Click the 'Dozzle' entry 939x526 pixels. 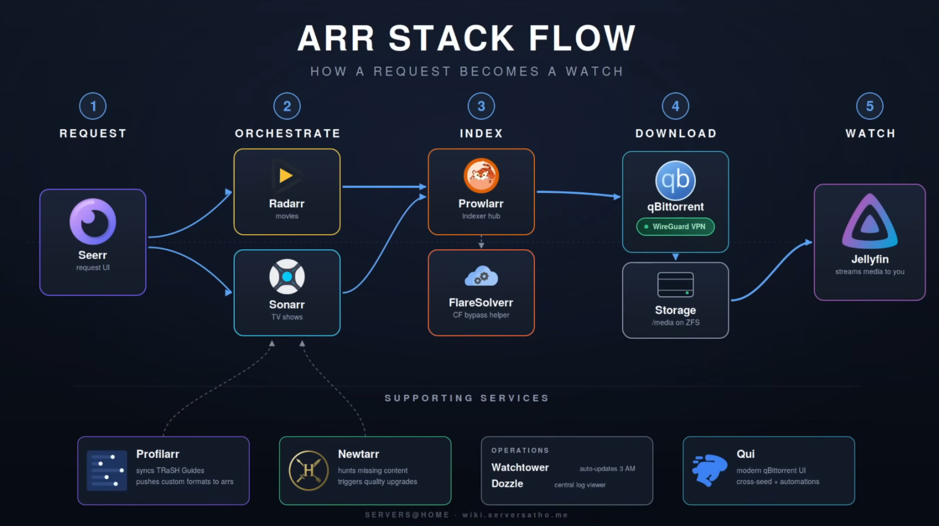(x=507, y=484)
